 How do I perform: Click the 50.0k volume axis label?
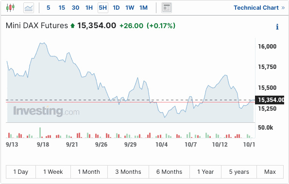pyautogui.click(x=265, y=128)
